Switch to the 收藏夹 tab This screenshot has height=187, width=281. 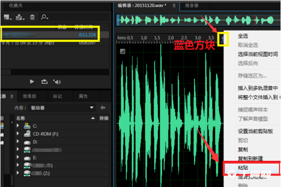click(16, 6)
